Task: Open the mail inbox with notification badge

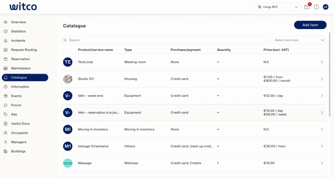Action: 307,7
